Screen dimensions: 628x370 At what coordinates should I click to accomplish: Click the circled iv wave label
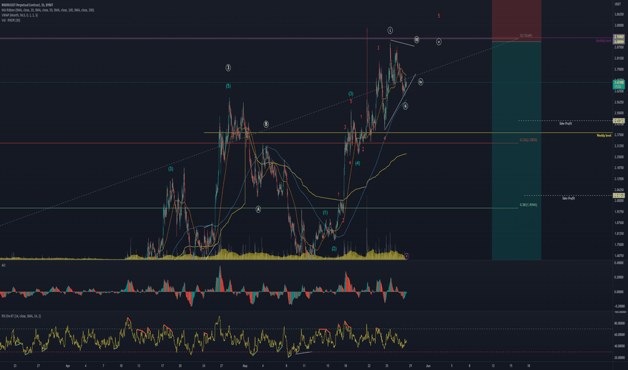click(420, 82)
